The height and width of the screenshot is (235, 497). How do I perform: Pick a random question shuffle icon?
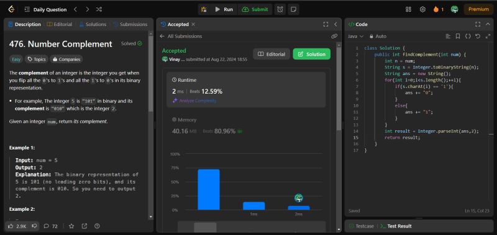click(x=99, y=9)
